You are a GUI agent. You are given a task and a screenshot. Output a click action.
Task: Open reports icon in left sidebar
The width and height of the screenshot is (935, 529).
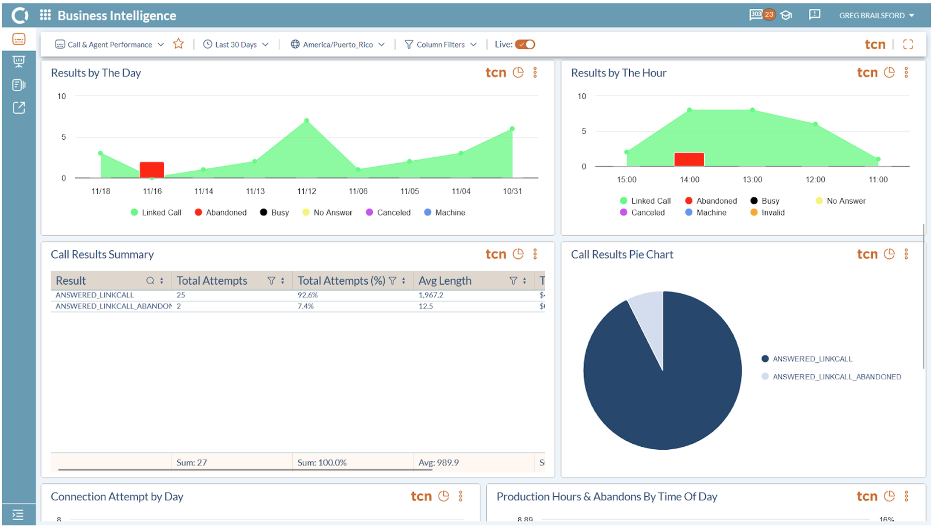click(19, 85)
